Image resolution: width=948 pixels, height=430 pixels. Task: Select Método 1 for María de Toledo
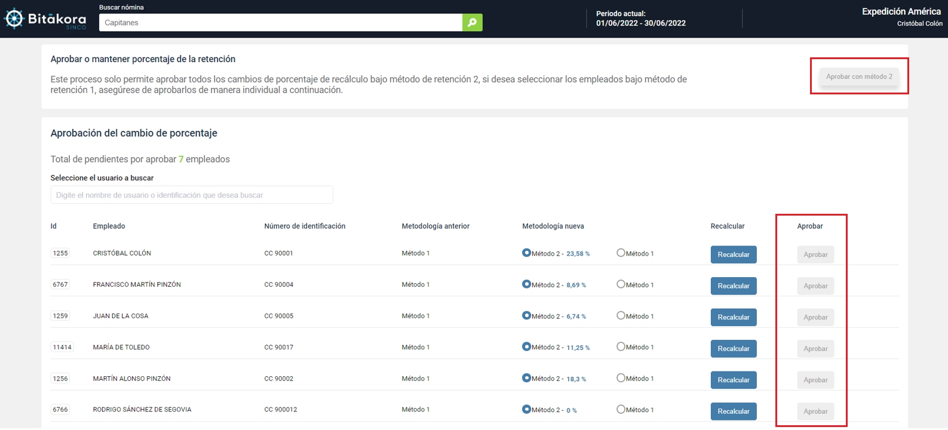[621, 346]
